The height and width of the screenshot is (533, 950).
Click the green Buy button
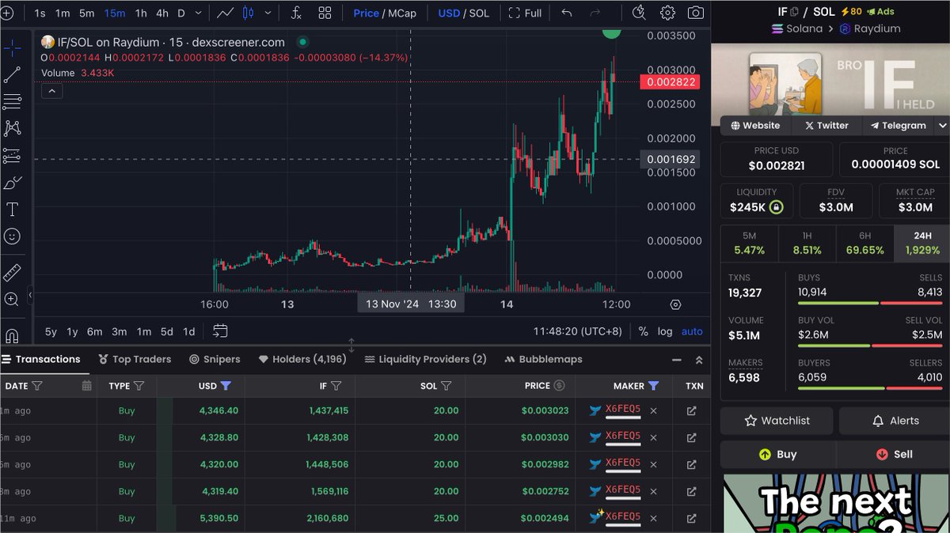[x=777, y=454]
